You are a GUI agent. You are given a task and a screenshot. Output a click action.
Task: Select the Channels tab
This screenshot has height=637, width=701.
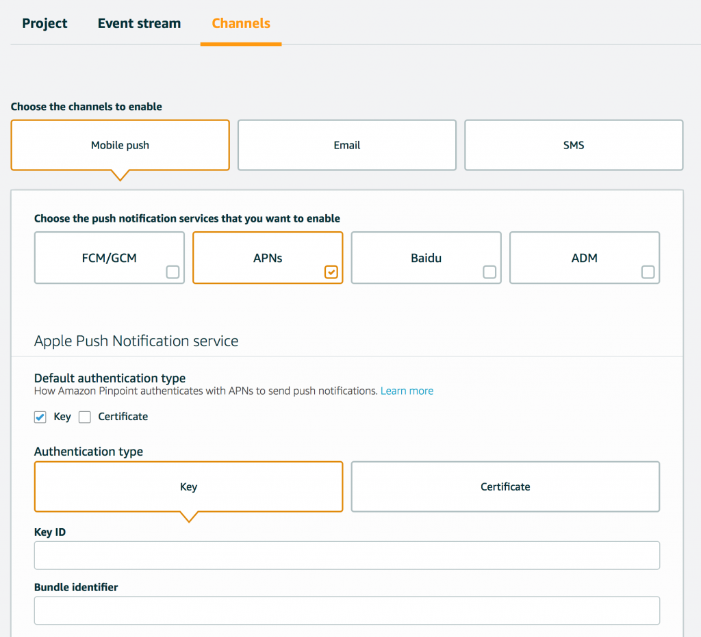pyautogui.click(x=241, y=23)
